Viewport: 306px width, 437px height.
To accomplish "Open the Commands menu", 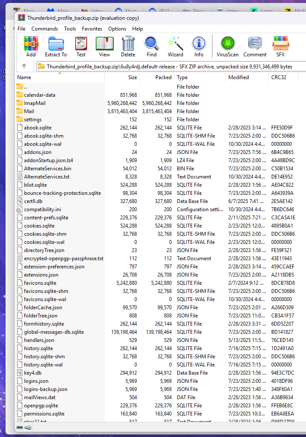I will point(45,29).
